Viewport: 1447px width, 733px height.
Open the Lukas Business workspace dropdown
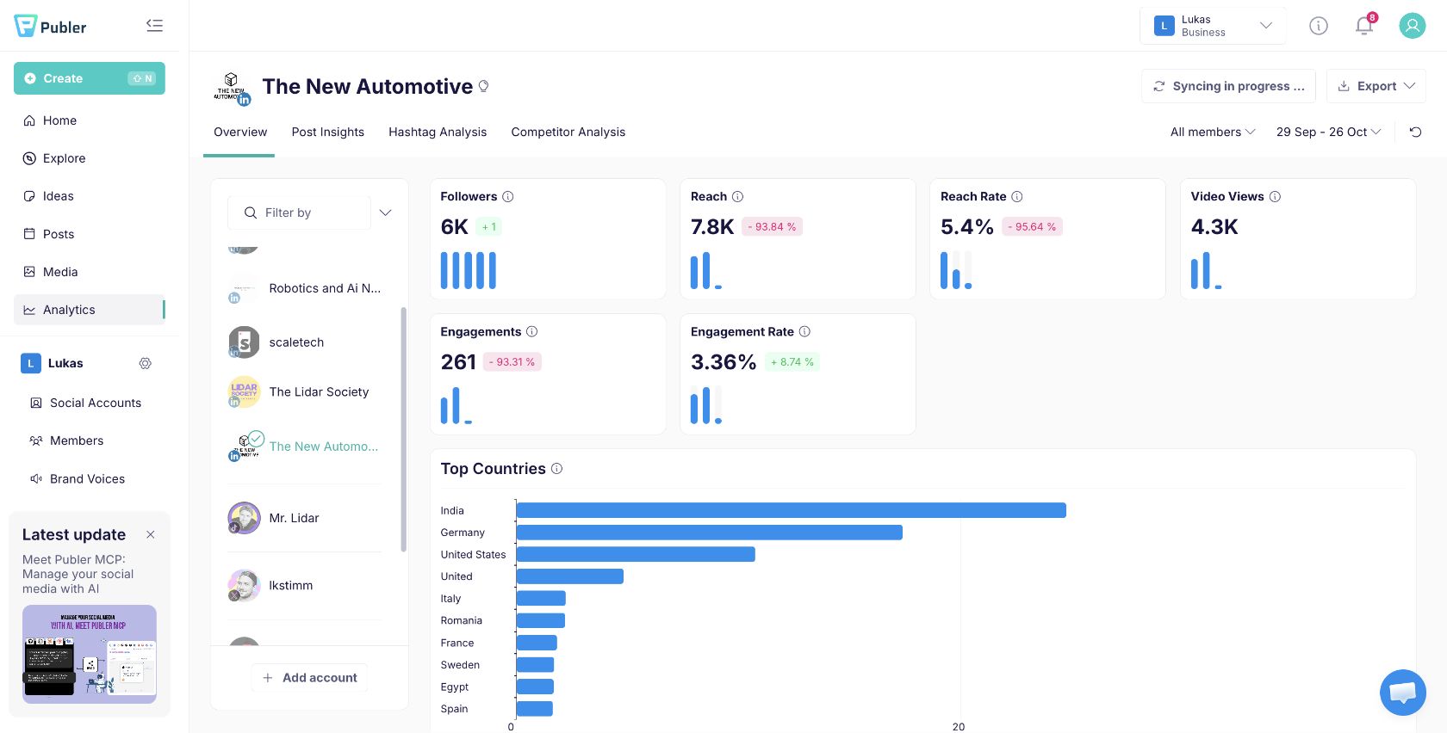[1213, 26]
